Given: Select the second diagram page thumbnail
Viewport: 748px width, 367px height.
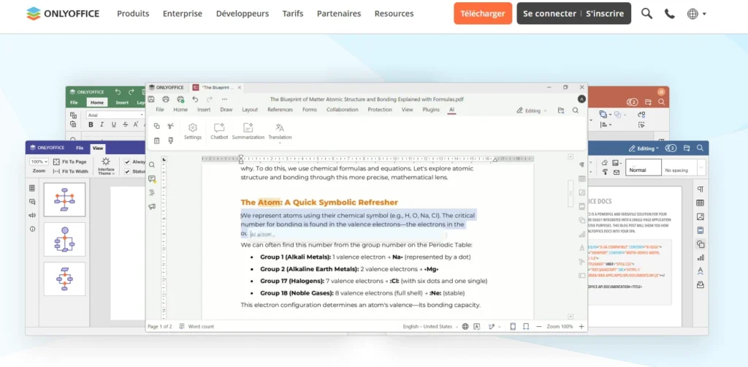Looking at the screenshot, I should click(x=64, y=239).
